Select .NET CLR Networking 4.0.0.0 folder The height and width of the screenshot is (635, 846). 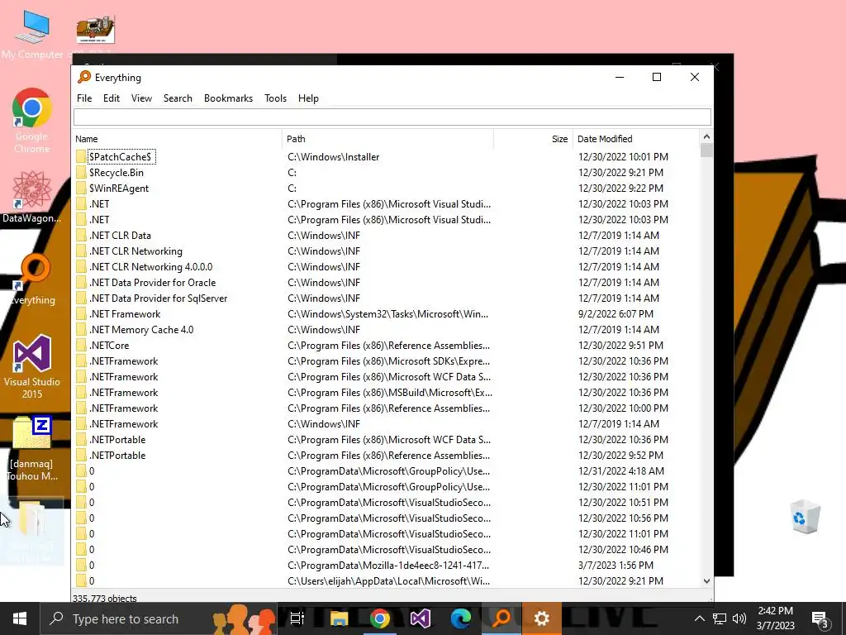(150, 267)
